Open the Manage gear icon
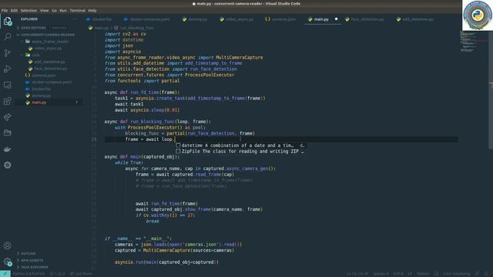Viewport: 493px width, 277px height. [8, 262]
